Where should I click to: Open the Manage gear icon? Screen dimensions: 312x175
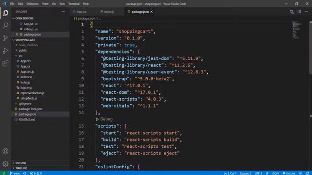[x=5, y=164]
